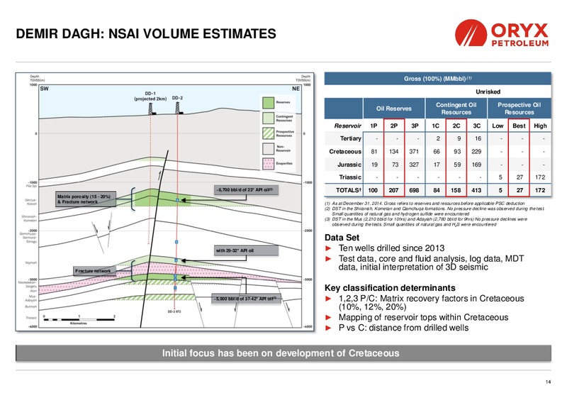Click the Oryx Petroleum logo

(502, 33)
